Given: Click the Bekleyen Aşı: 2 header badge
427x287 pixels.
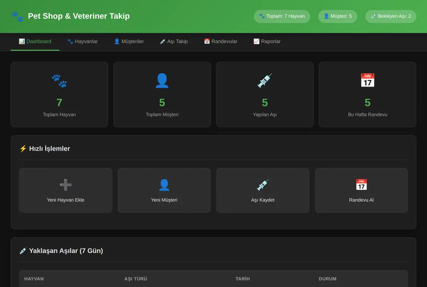Looking at the screenshot, I should [x=391, y=16].
